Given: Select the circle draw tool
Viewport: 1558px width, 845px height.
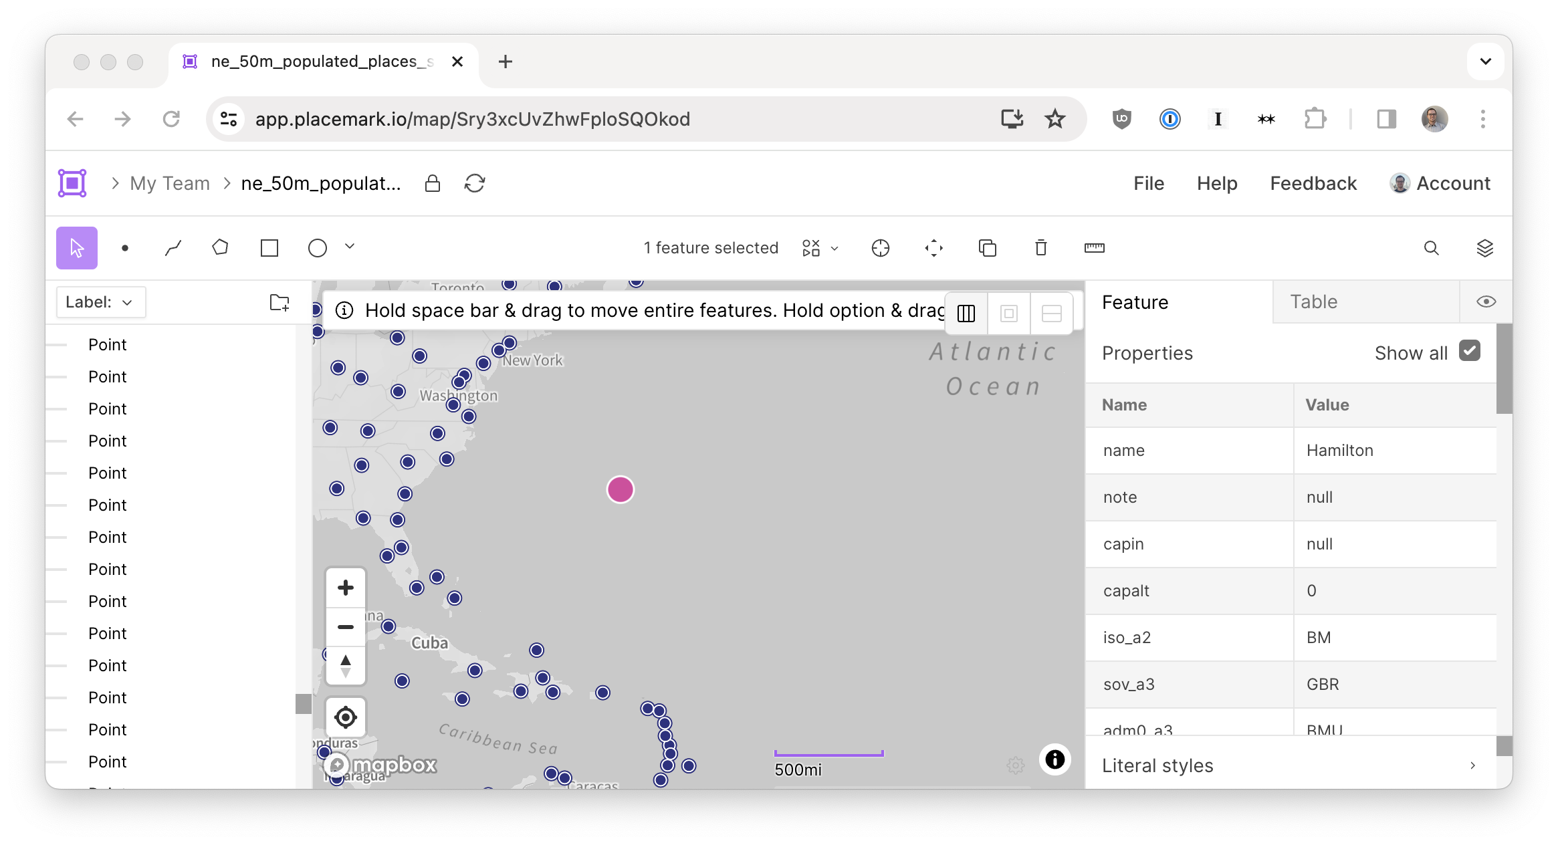Looking at the screenshot, I should point(318,247).
